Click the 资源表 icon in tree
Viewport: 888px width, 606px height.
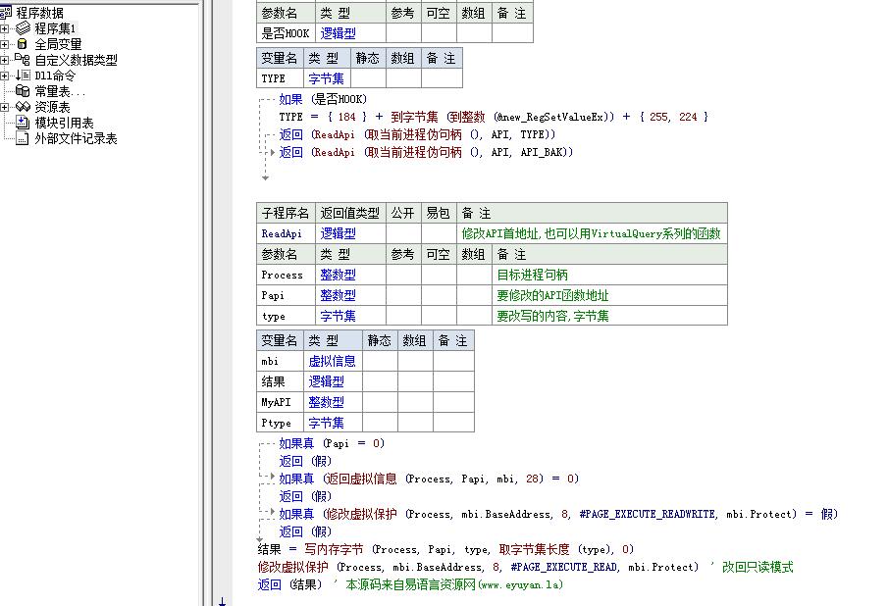(x=23, y=107)
